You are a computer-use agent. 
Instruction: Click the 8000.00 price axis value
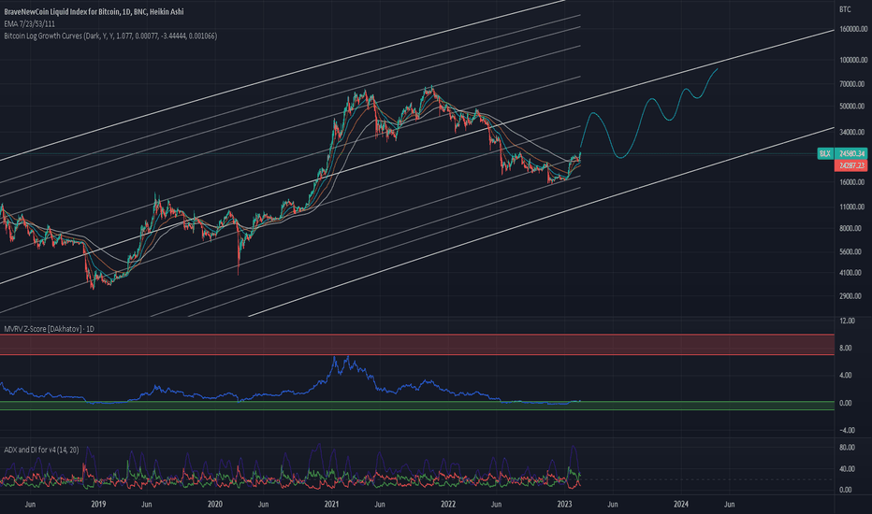point(850,228)
